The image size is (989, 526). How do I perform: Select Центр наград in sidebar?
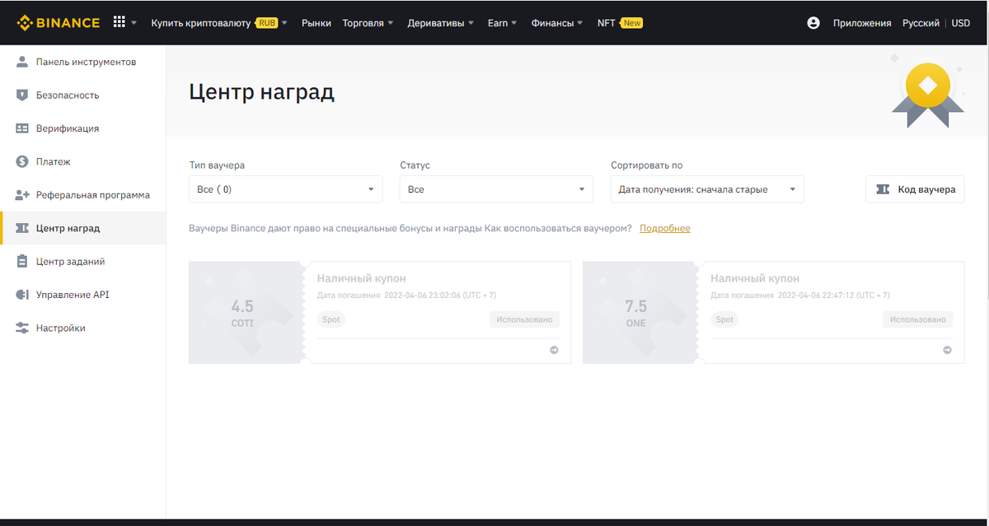click(82, 228)
